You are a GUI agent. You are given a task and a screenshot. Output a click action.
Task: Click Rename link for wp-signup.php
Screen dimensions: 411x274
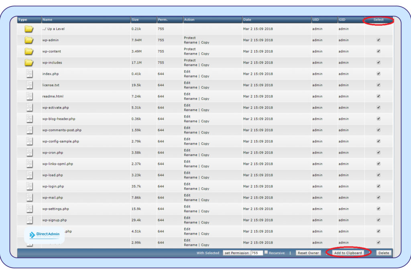click(191, 223)
